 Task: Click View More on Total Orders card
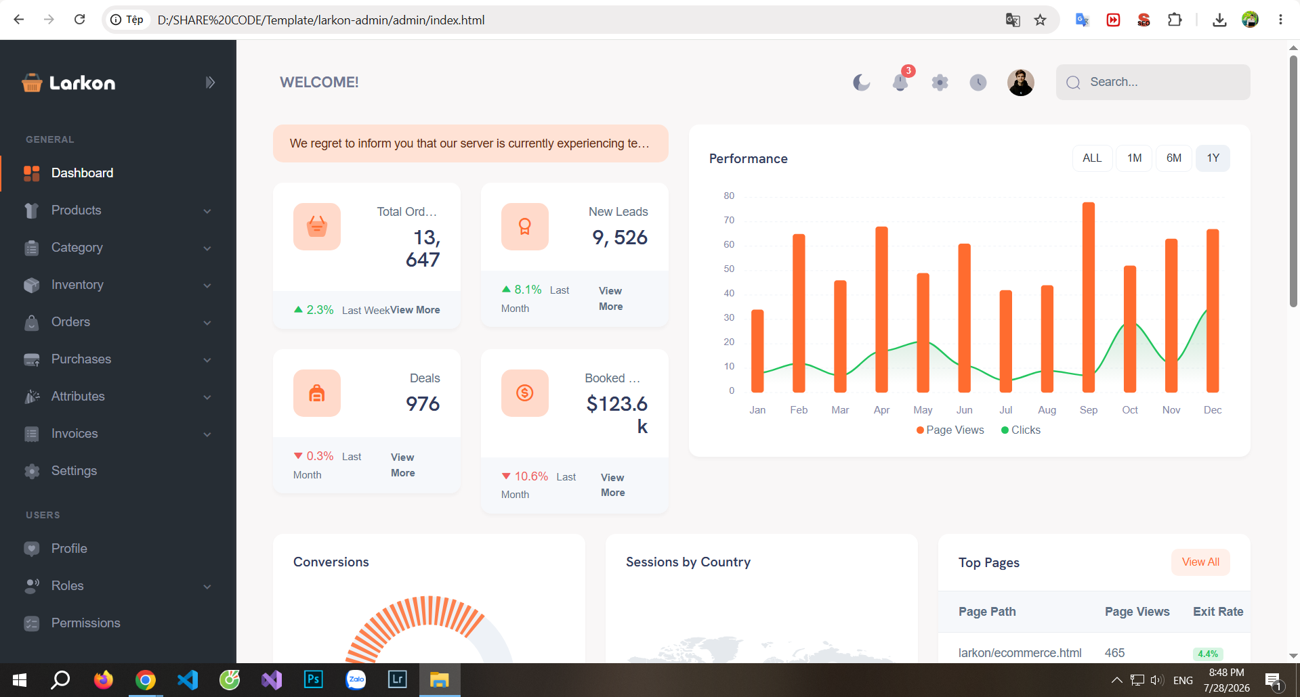click(x=415, y=310)
